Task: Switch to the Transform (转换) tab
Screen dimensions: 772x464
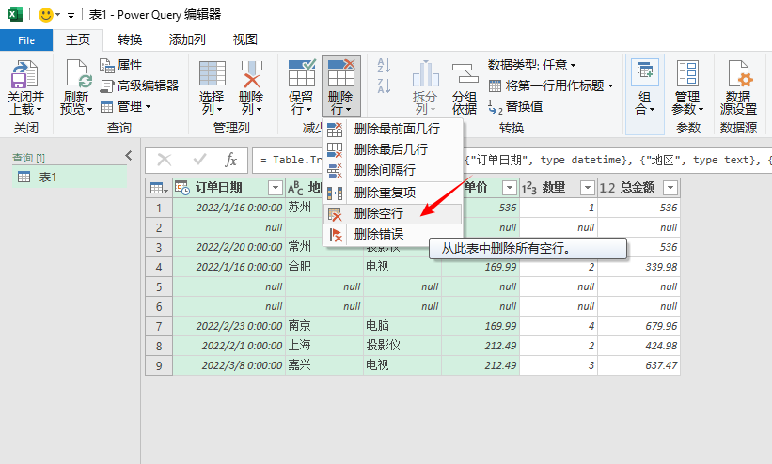Action: click(x=130, y=39)
